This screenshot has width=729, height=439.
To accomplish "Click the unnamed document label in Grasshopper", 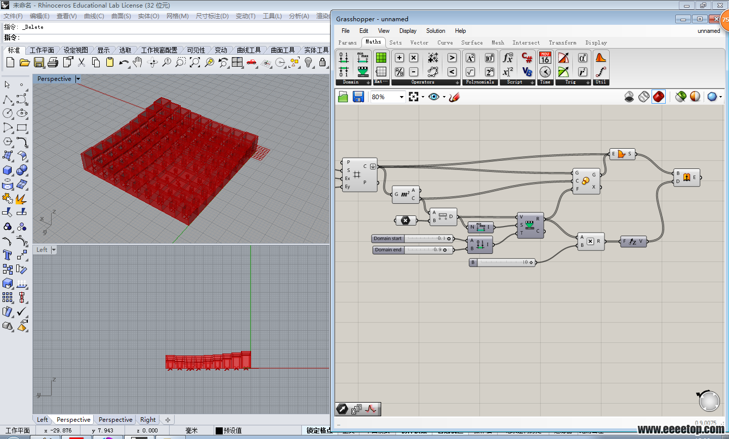I will 709,31.
